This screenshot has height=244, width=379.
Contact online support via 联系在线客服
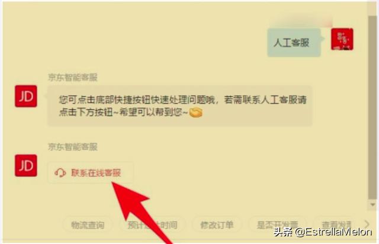tap(91, 173)
